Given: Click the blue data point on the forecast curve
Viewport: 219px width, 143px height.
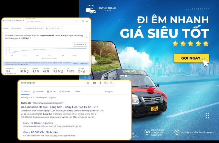Looking at the screenshot, I should coord(15,52).
